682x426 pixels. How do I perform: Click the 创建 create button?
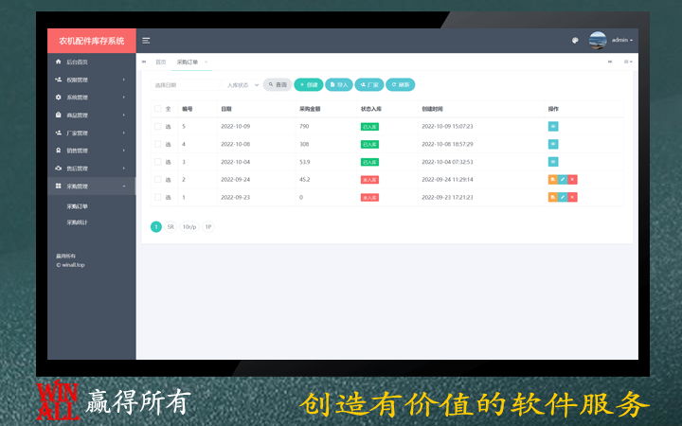309,85
